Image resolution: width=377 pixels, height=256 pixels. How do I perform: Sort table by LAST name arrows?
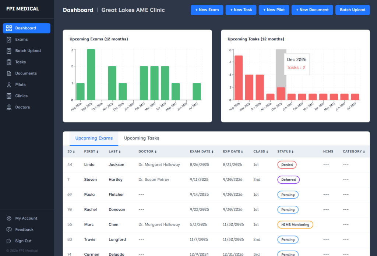point(120,152)
